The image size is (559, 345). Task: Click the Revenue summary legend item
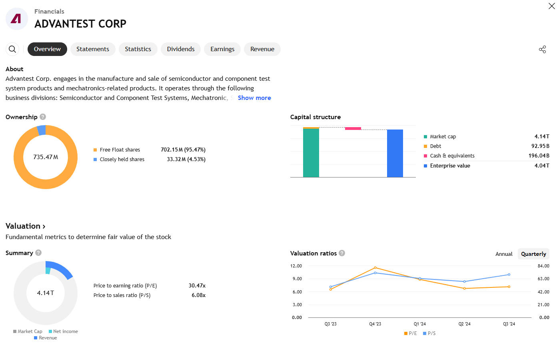click(x=46, y=338)
